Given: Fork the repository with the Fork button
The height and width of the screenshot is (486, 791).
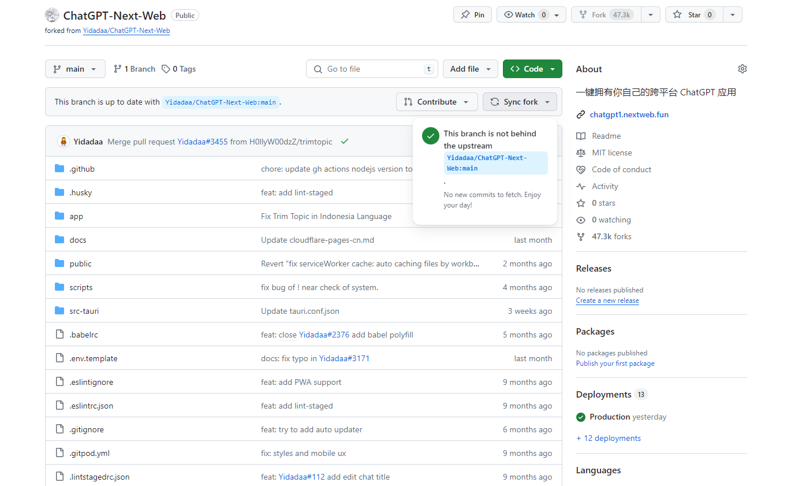Looking at the screenshot, I should 606,15.
